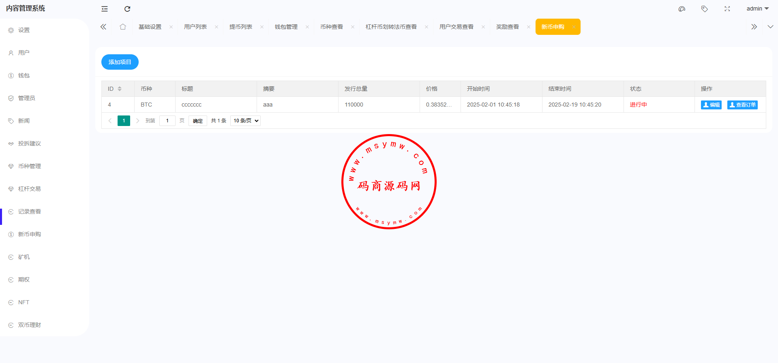Select page 1 in pagination
This screenshot has width=778, height=363.
124,121
